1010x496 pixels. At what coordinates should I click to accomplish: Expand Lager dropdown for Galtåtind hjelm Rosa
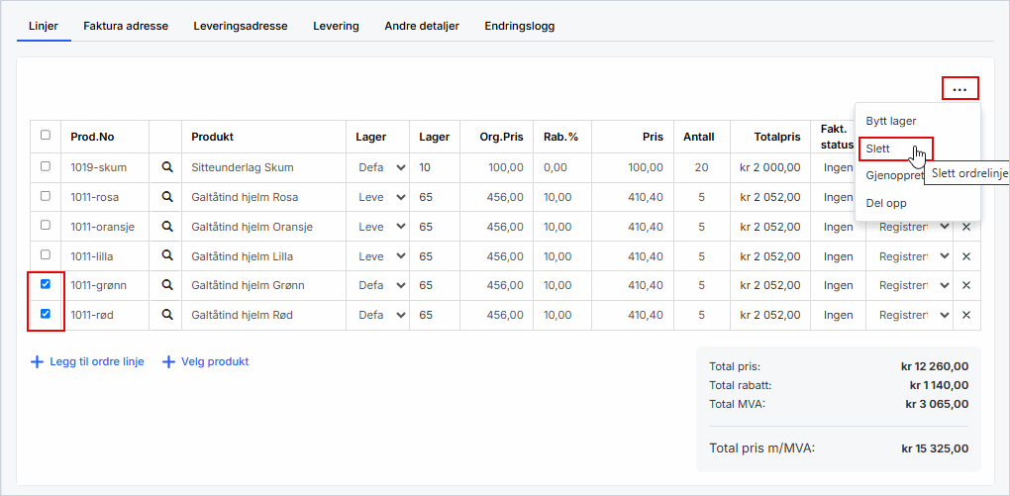[x=381, y=197]
